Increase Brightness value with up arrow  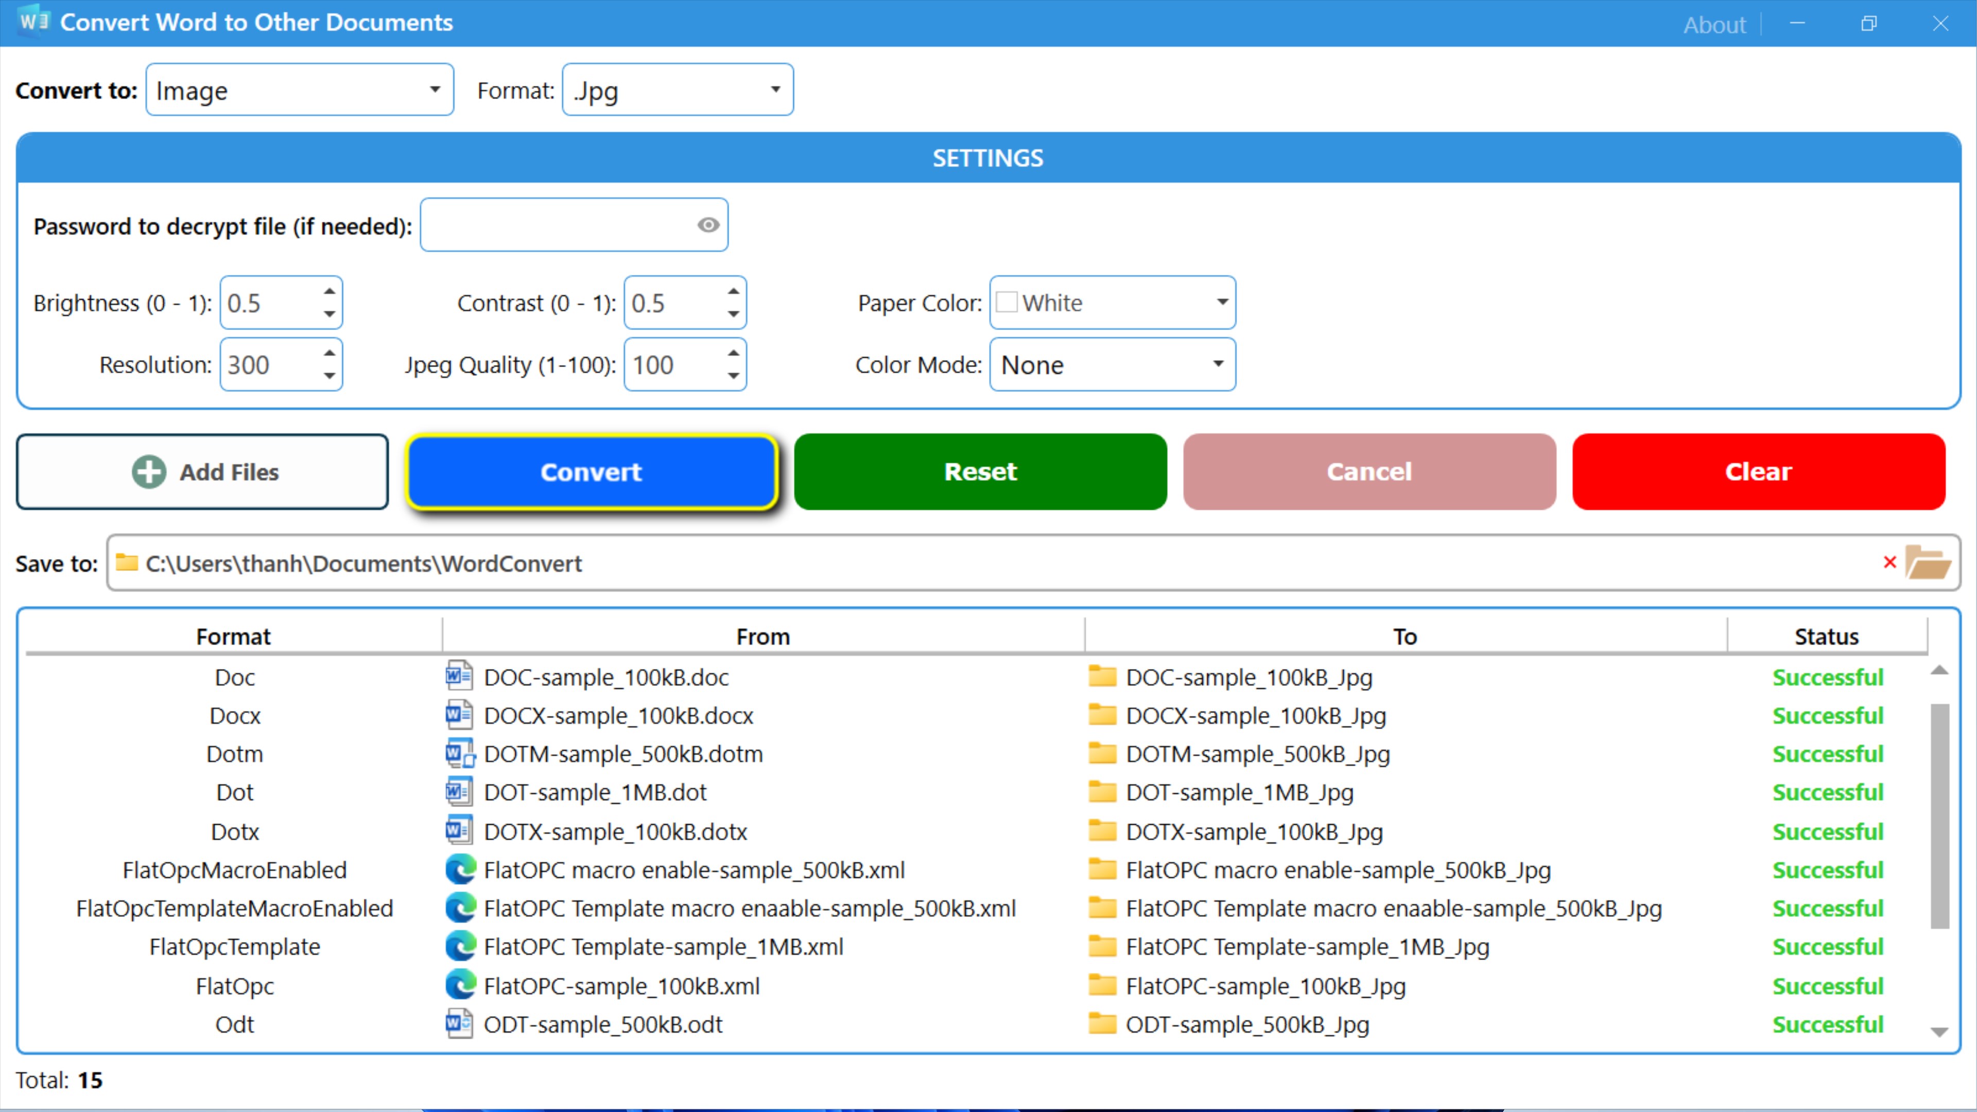[x=329, y=291]
